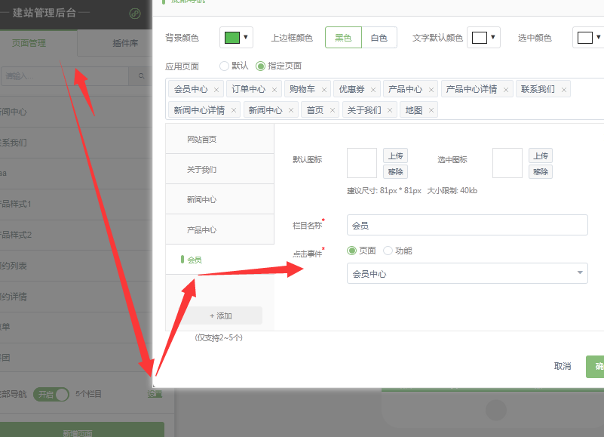
Task: Open the 文字默认颜色 color dropdown
Action: tap(493, 37)
